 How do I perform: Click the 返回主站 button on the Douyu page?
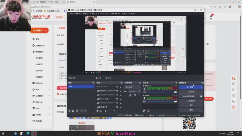pos(60,17)
